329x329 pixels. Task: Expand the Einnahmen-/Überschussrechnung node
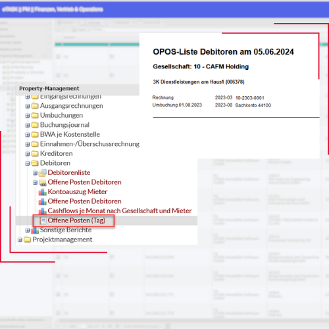point(28,144)
